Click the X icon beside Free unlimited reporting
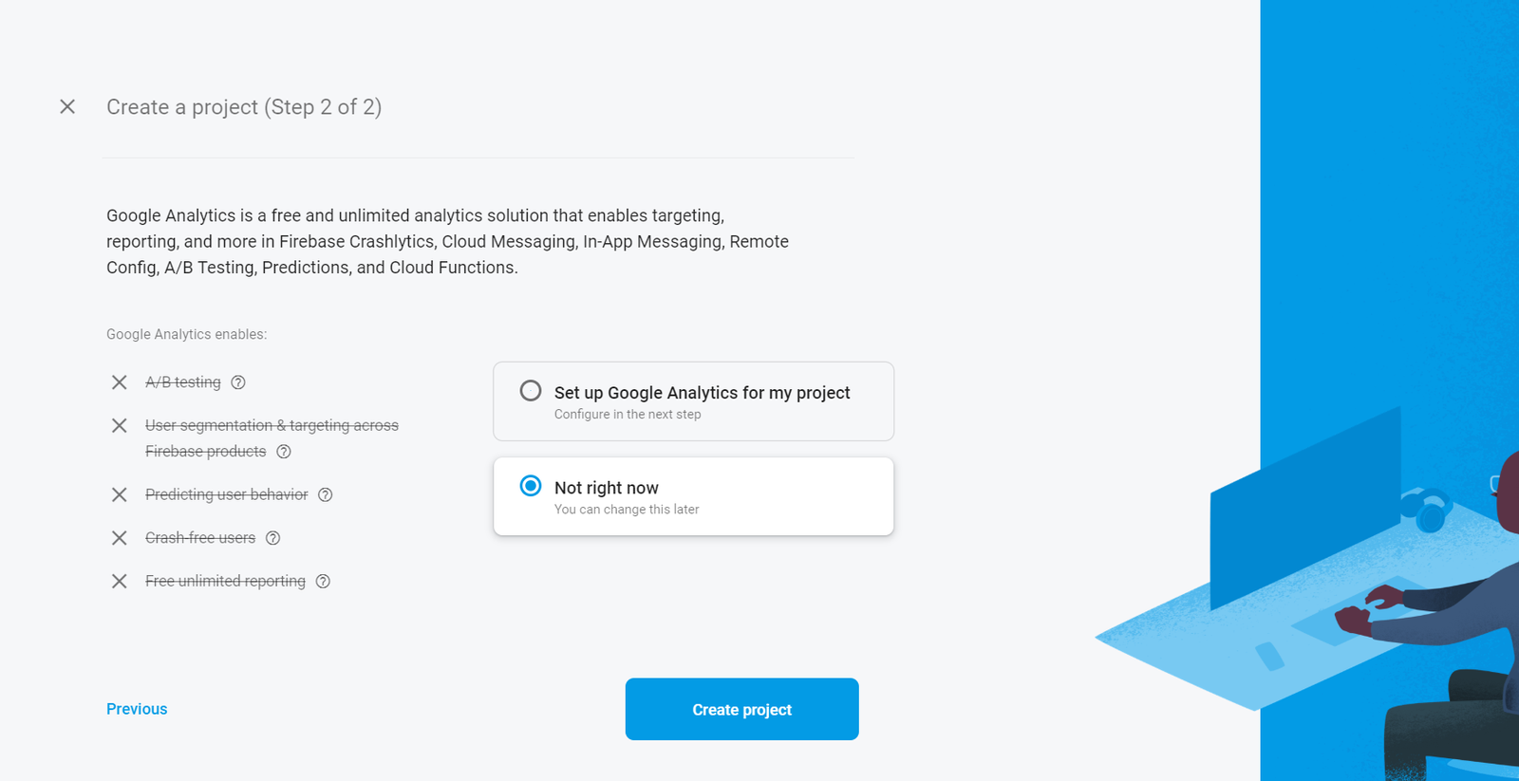The image size is (1519, 781). [119, 581]
